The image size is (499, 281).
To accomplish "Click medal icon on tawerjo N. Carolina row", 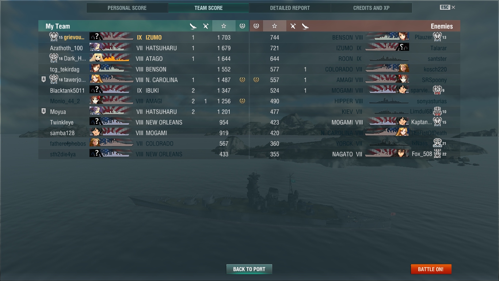I will click(x=242, y=80).
